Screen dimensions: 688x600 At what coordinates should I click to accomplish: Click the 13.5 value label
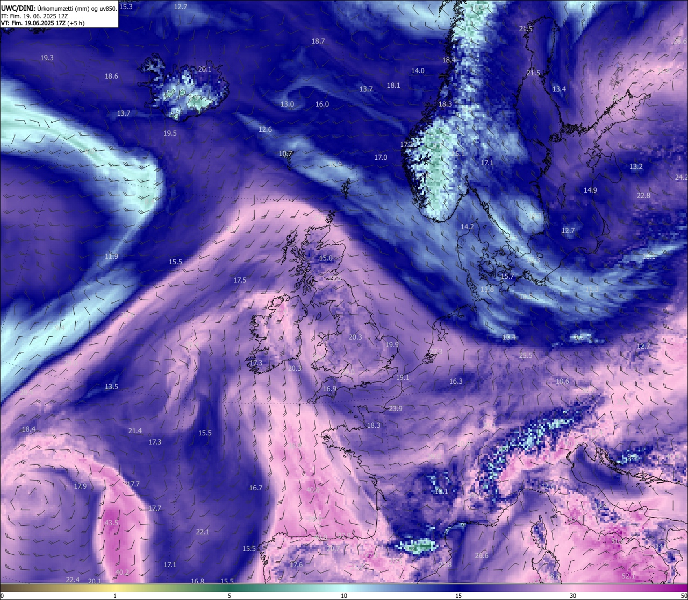pyautogui.click(x=111, y=386)
